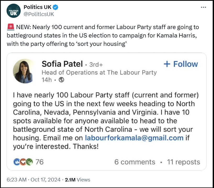The width and height of the screenshot is (214, 188).
Task: Open the 76 reactions count
Action: 40,162
